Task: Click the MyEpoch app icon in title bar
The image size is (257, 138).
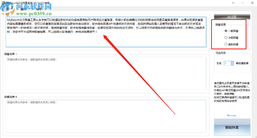Action: click(3, 3)
